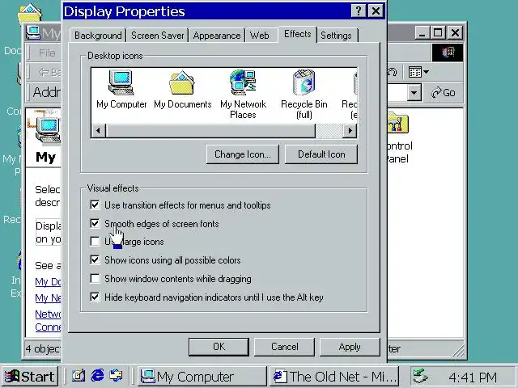Launch Outlook Express from Quick Launch
Image resolution: width=518 pixels, height=388 pixels.
coord(116,376)
